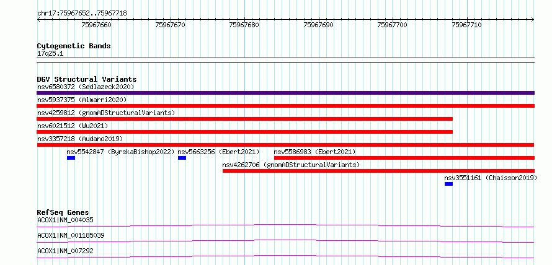
Task: Click ruler position 75967710
Action: [467, 25]
